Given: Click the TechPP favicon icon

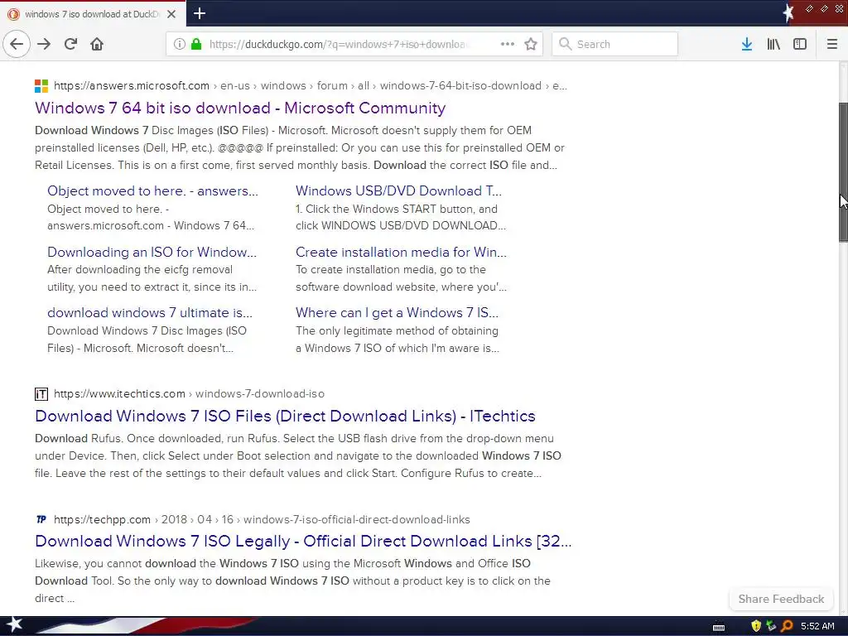Looking at the screenshot, I should coord(41,519).
